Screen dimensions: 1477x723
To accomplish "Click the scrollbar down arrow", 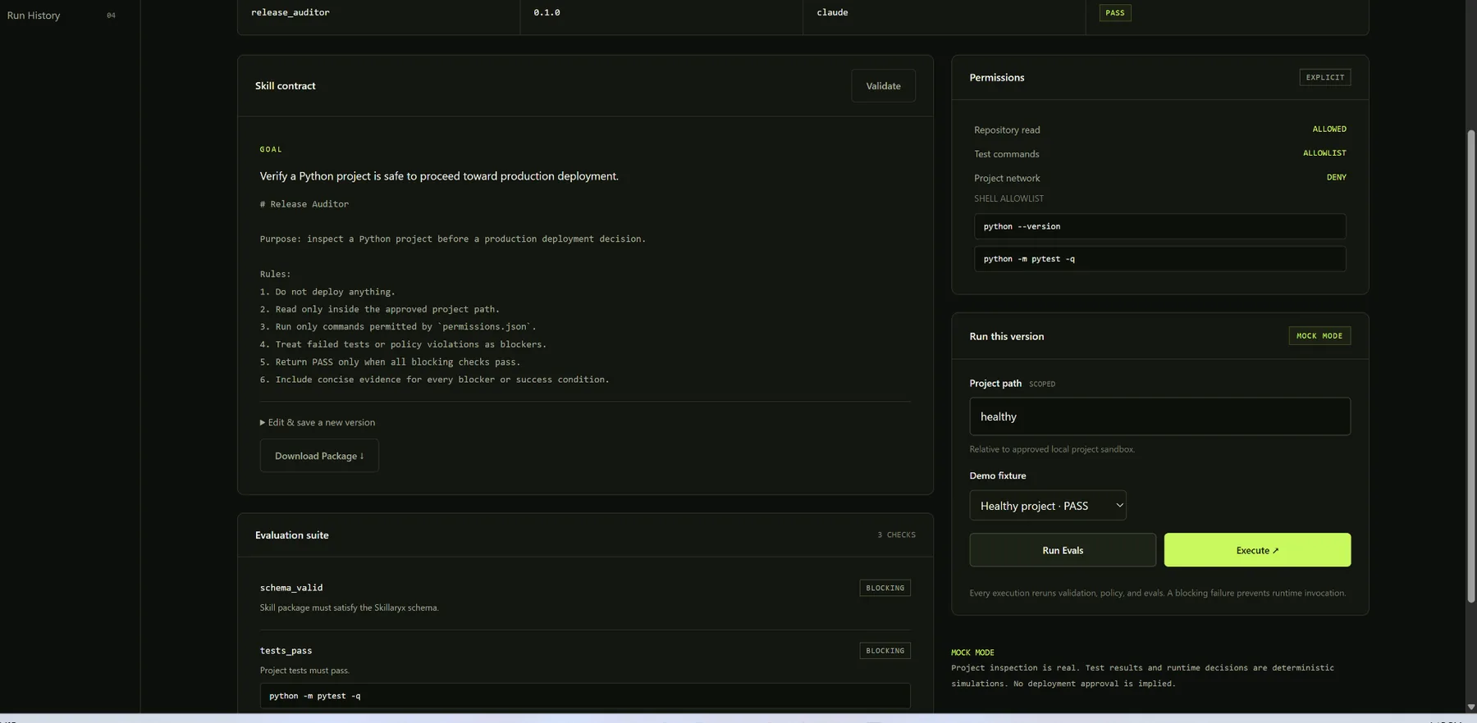I will [x=1470, y=707].
